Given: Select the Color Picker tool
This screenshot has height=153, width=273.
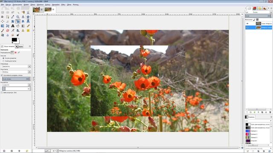Looking at the screenshot, I should (x=13, y=17).
